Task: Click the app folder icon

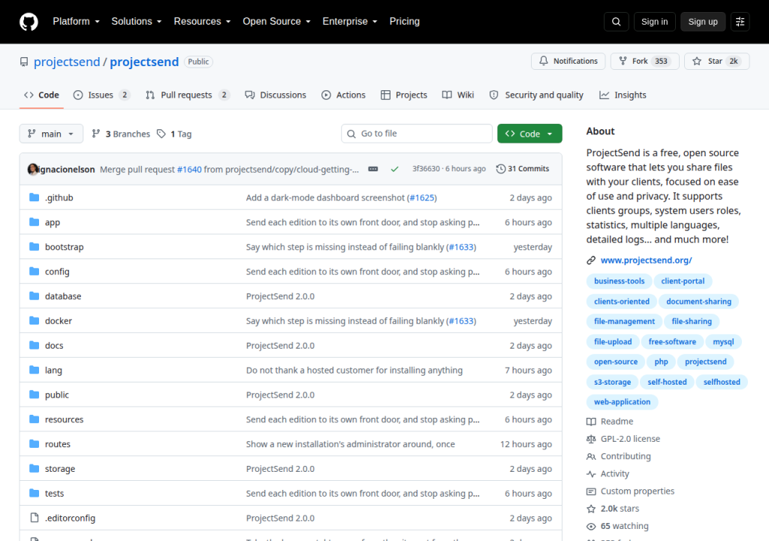Action: (x=34, y=222)
